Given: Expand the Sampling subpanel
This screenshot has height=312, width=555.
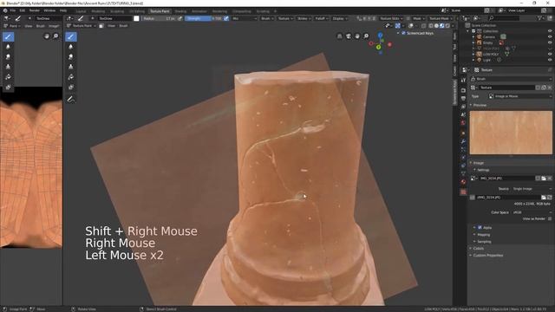Looking at the screenshot, I should tap(484, 242).
